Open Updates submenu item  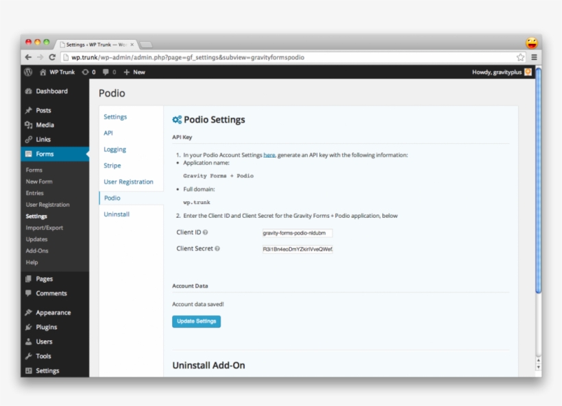coord(36,239)
